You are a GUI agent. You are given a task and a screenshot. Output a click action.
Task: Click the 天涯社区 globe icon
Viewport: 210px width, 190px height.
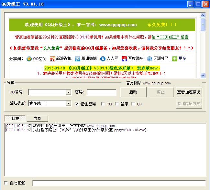click(x=149, y=59)
